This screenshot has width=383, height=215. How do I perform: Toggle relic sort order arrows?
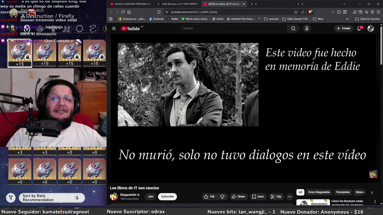(77, 198)
